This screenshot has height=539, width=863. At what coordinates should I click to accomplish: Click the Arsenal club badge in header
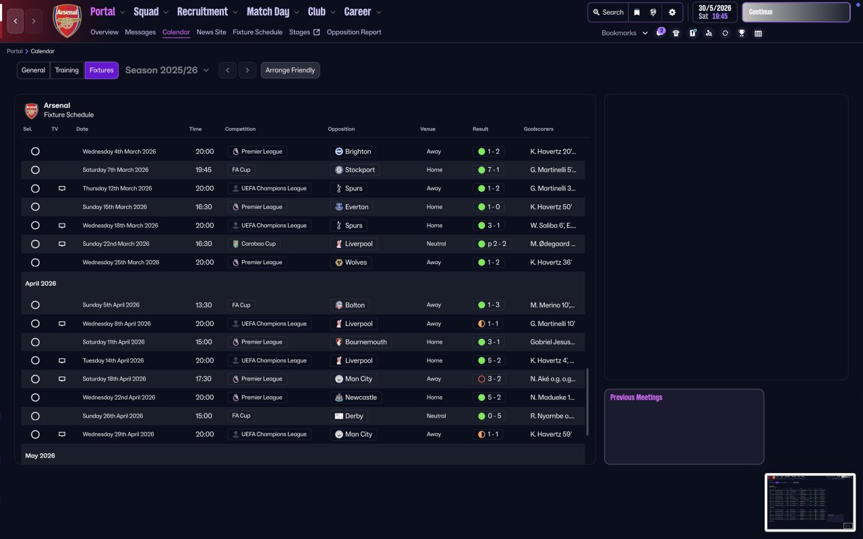(x=67, y=21)
